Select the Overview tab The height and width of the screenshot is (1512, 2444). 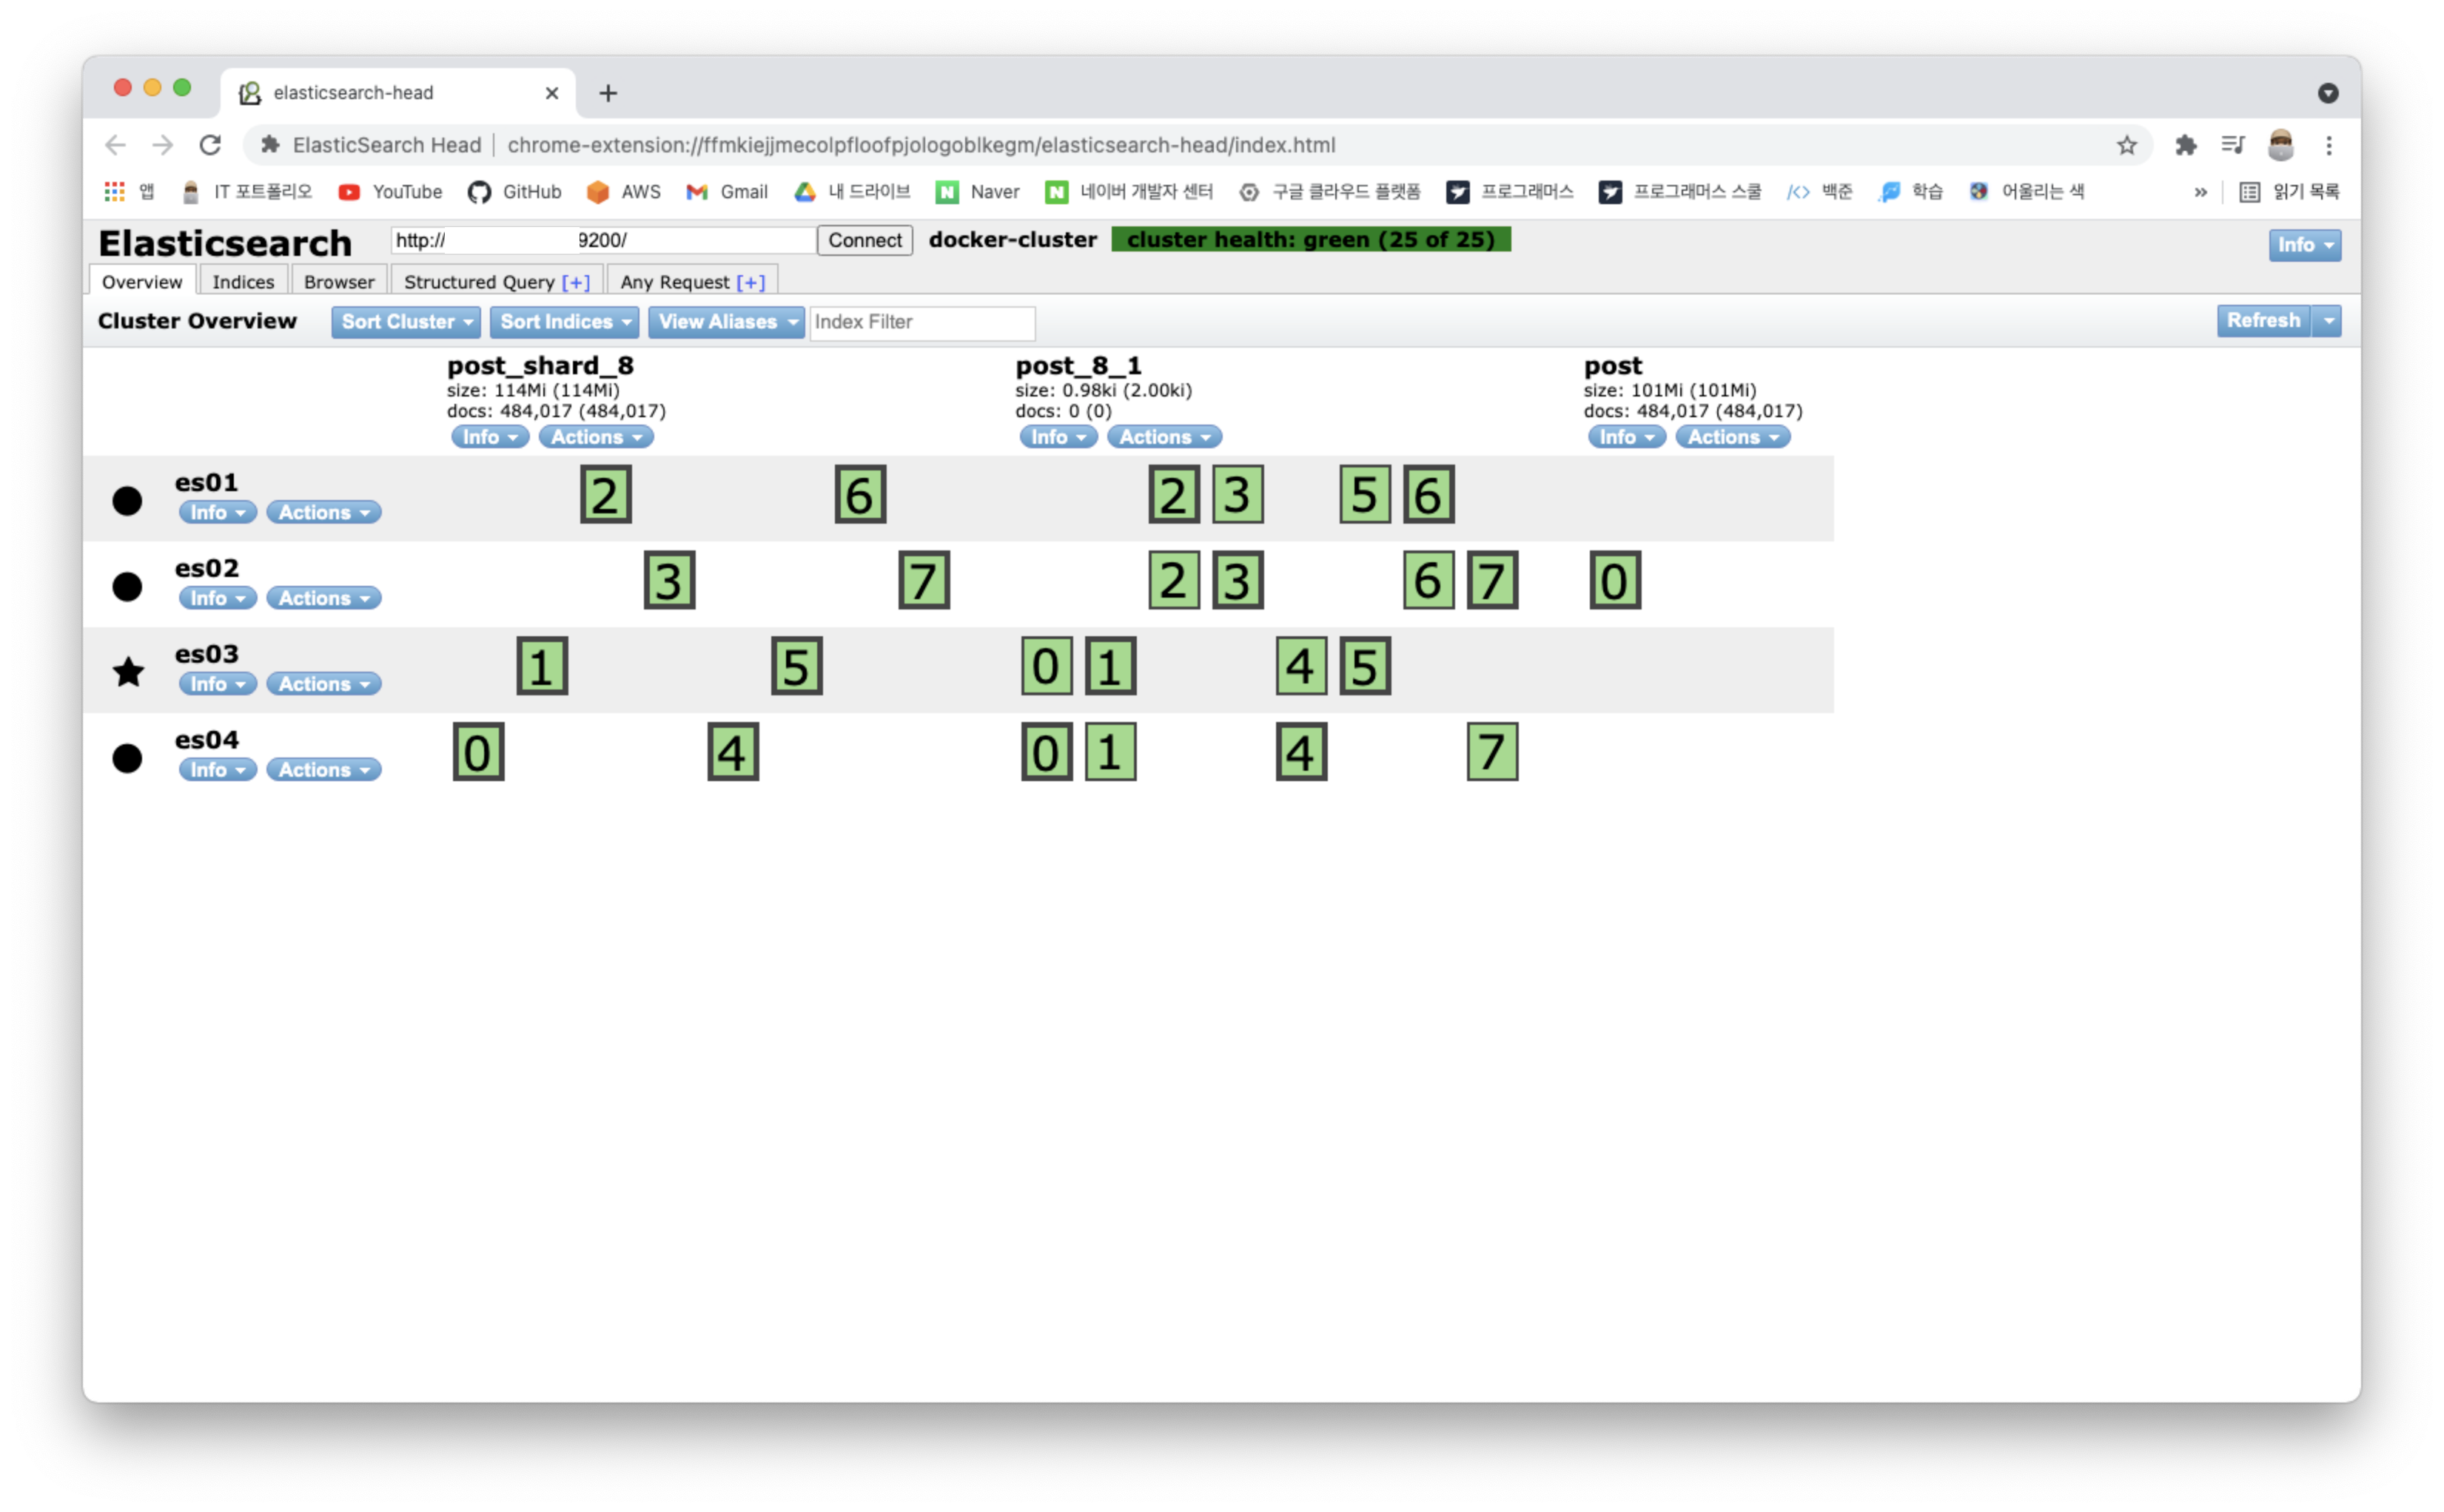142,281
